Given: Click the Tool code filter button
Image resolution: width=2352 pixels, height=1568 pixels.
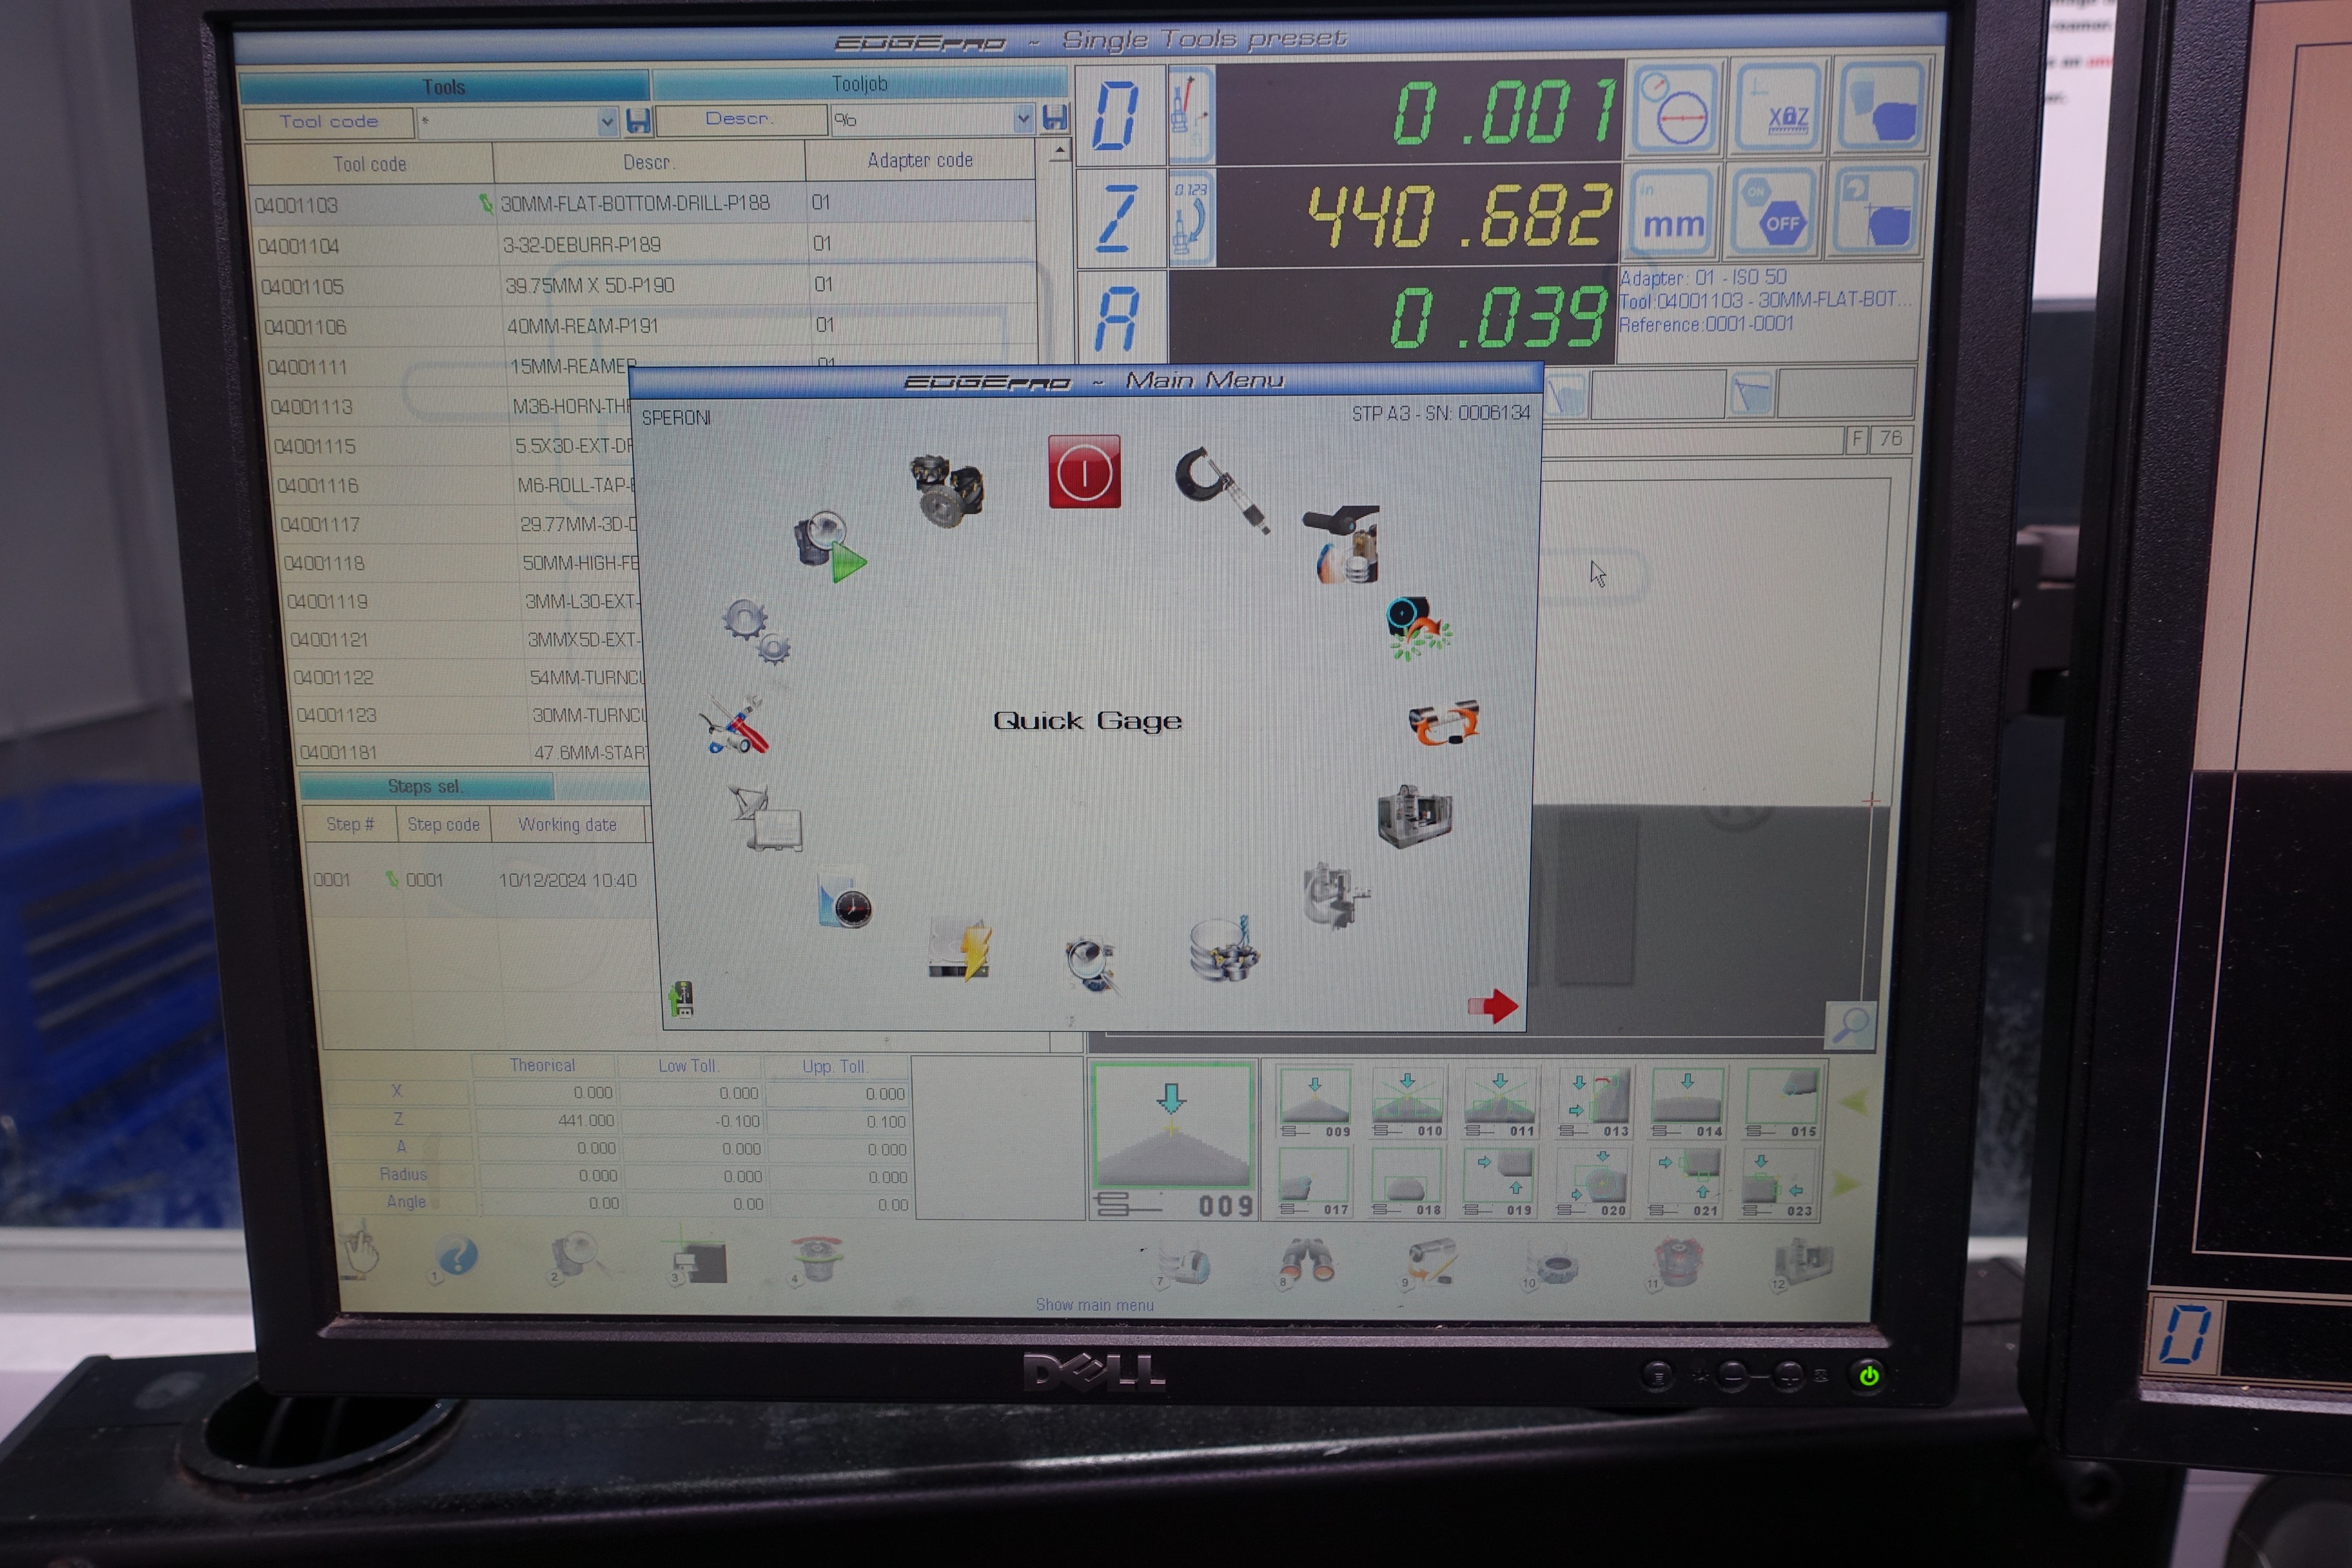Looking at the screenshot, I should pos(328,122).
